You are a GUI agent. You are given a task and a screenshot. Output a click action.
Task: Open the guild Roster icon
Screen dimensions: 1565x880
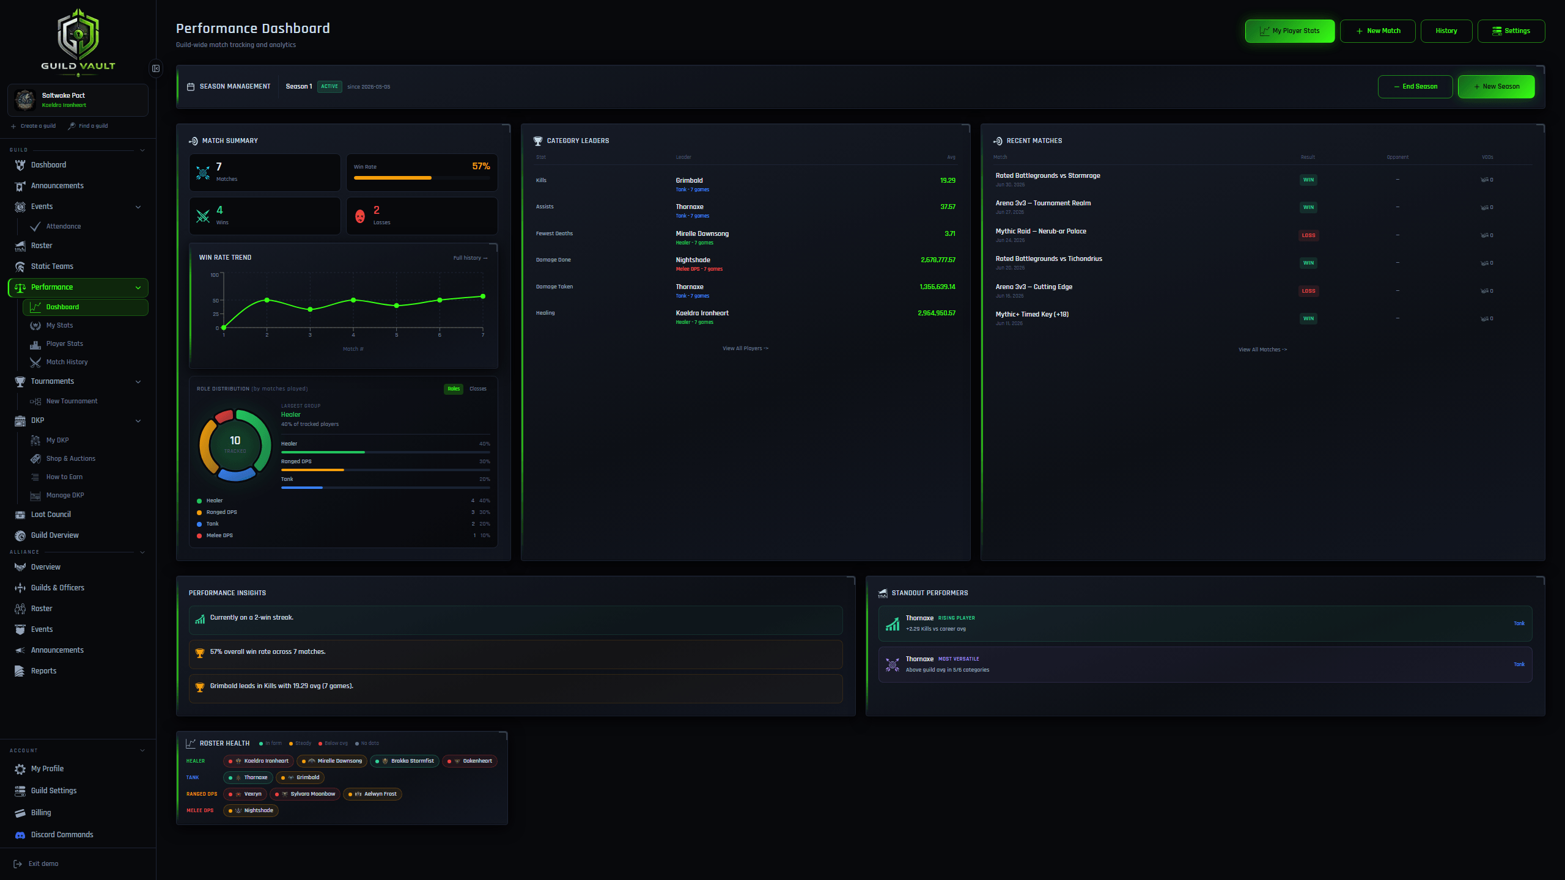(20, 246)
